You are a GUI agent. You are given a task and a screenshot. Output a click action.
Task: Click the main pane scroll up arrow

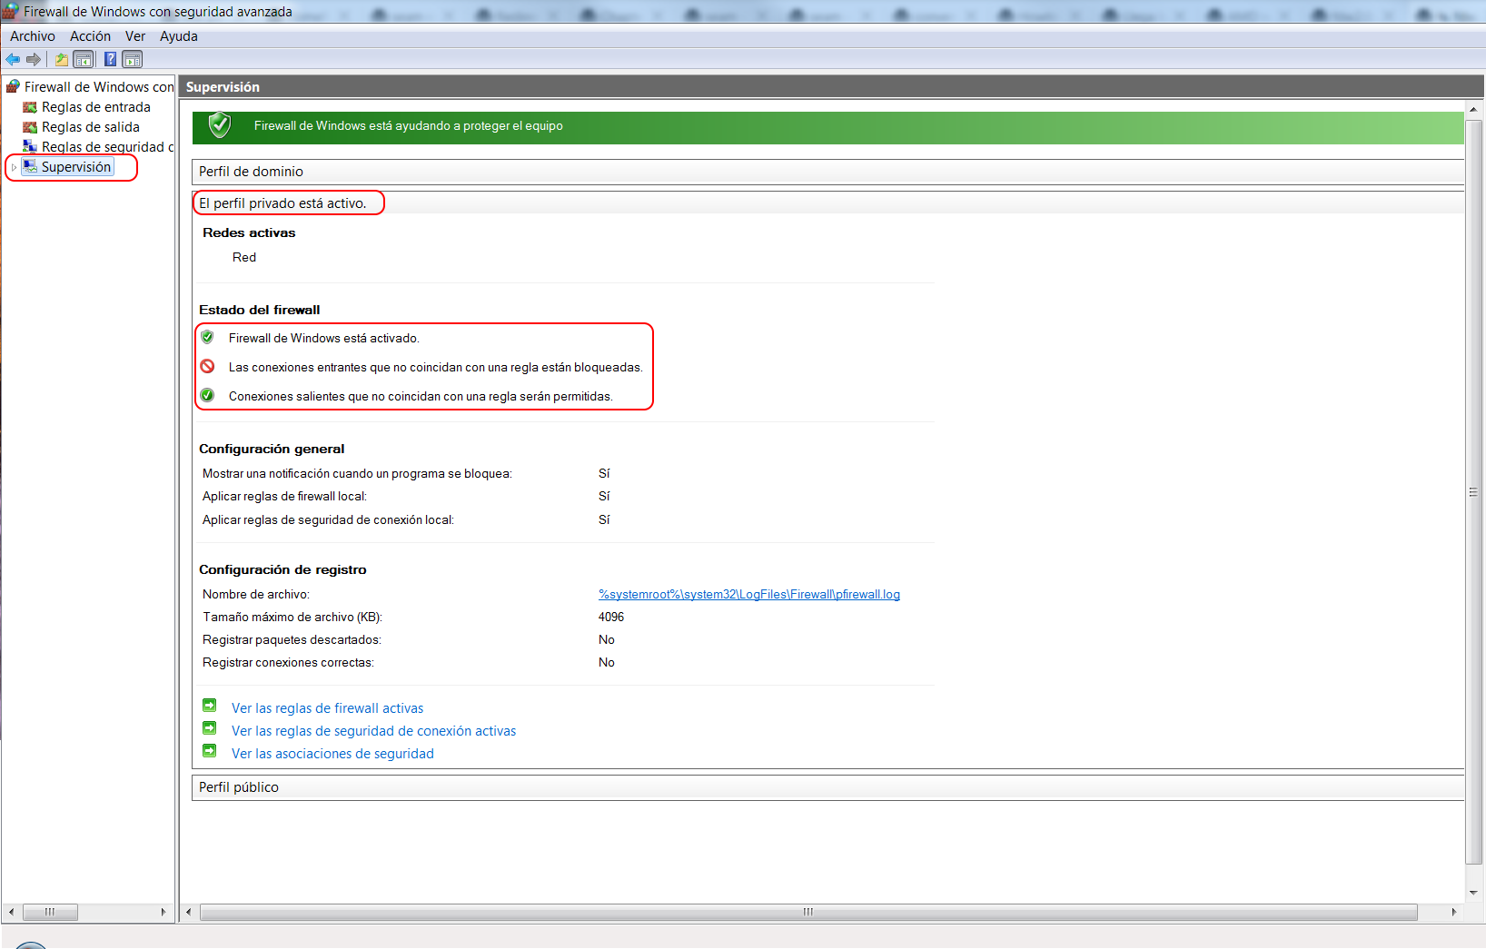pyautogui.click(x=1473, y=110)
